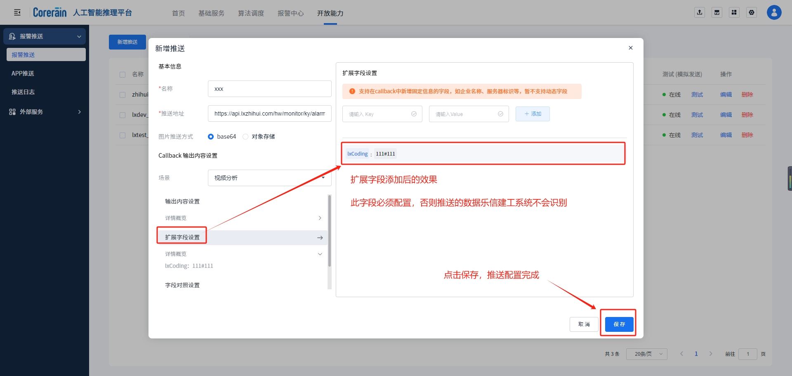Image resolution: width=792 pixels, height=376 pixels.
Task: Open the 20条/页 page size dropdown
Action: [x=646, y=354]
